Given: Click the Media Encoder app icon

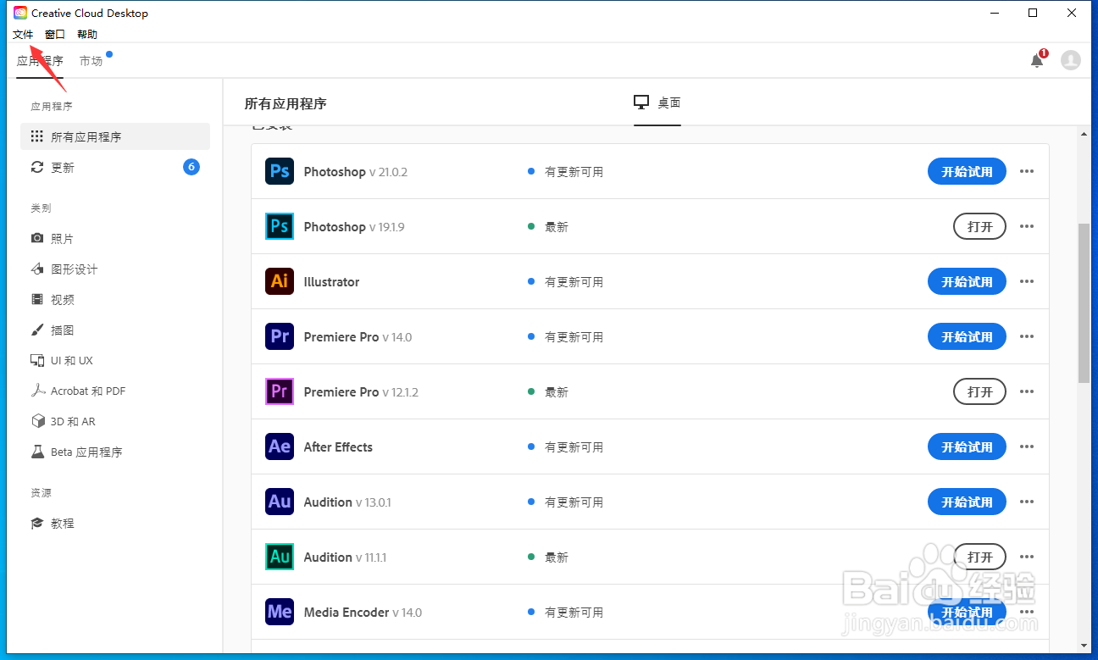Looking at the screenshot, I should (x=280, y=612).
